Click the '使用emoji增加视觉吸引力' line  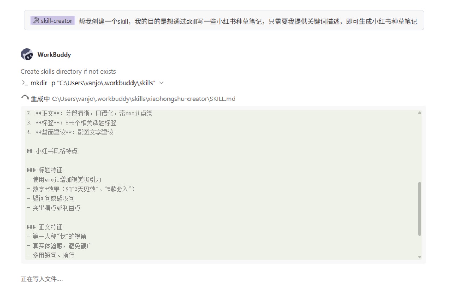click(64, 180)
